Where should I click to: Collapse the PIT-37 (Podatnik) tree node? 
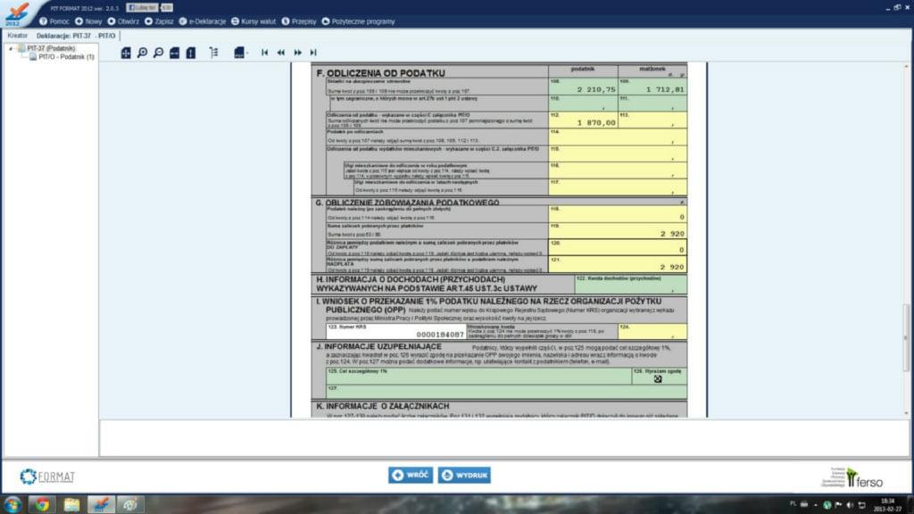(x=12, y=48)
